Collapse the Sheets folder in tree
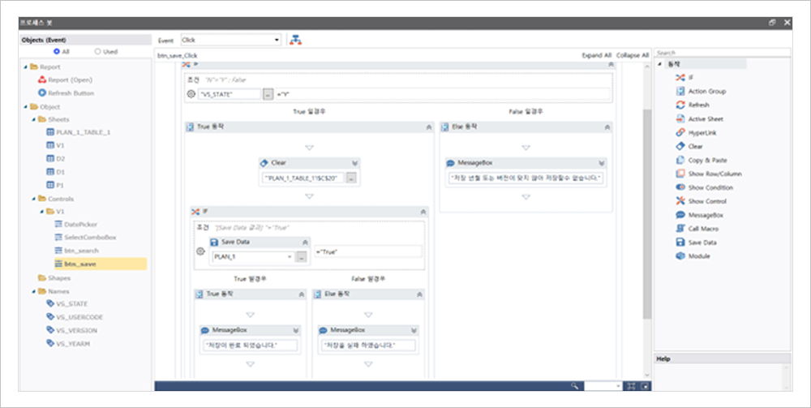Viewport: 811px width, 408px height. tap(34, 119)
